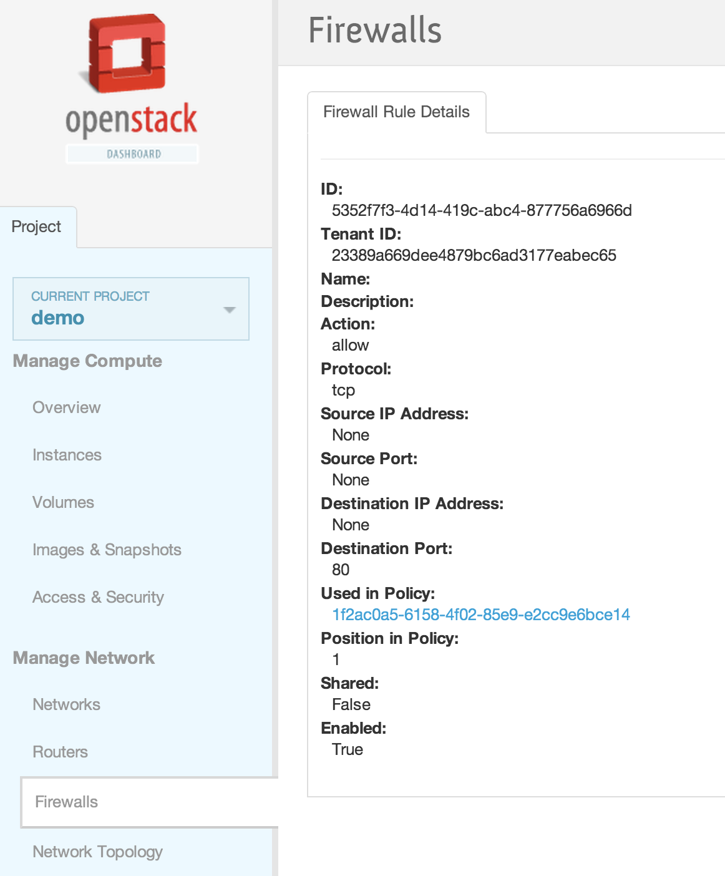This screenshot has height=876, width=725.
Task: Click the red OpenStack cube logo
Action: click(x=127, y=54)
